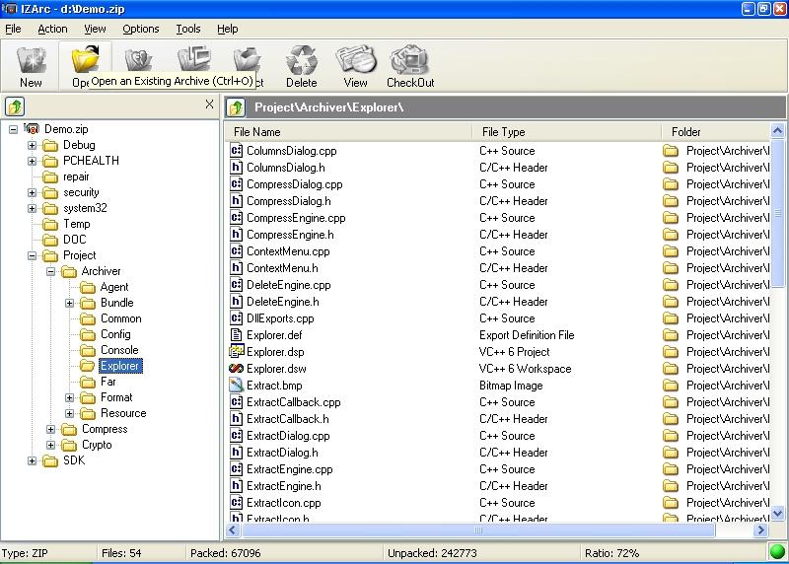Click the horizontal scrollbar left arrow

point(233,529)
